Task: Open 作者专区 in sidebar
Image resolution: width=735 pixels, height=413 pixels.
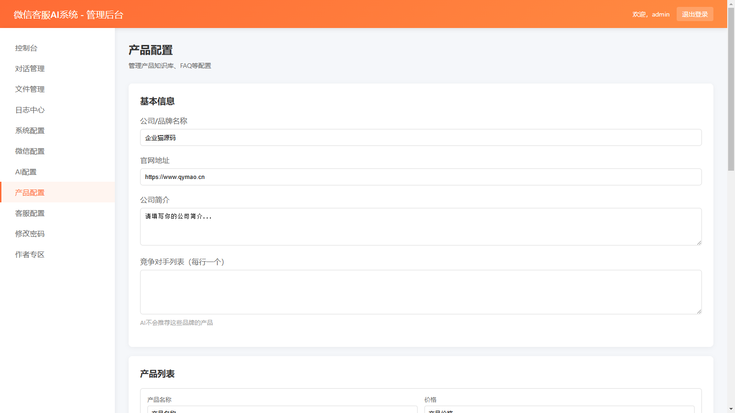Action: tap(30, 255)
